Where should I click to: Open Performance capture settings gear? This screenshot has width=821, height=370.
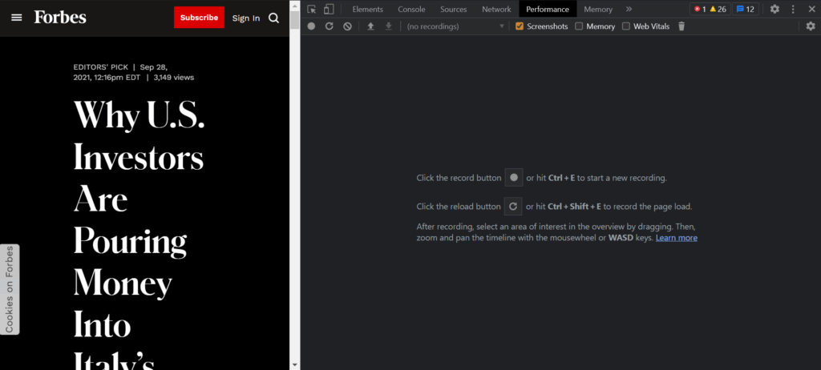[x=811, y=26]
